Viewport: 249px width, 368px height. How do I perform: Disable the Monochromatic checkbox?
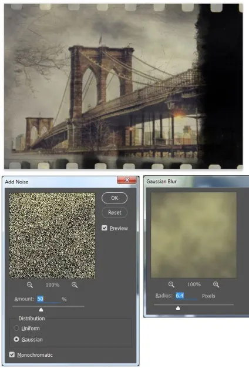[x=12, y=354]
